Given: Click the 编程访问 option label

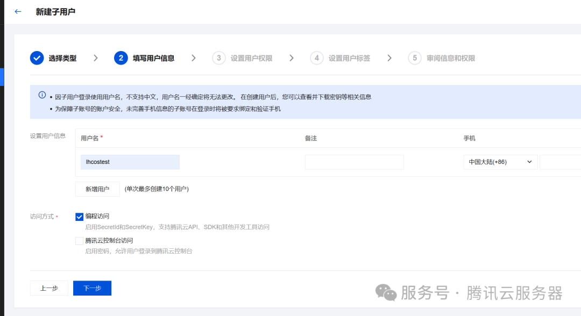Looking at the screenshot, I should click(x=97, y=216).
